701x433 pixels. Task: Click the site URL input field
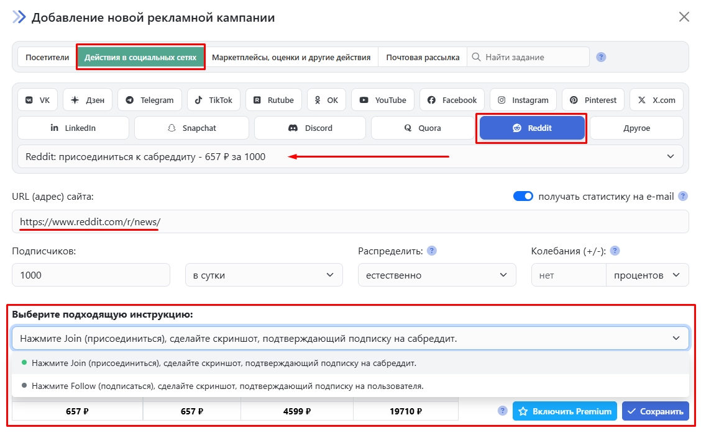click(x=350, y=221)
